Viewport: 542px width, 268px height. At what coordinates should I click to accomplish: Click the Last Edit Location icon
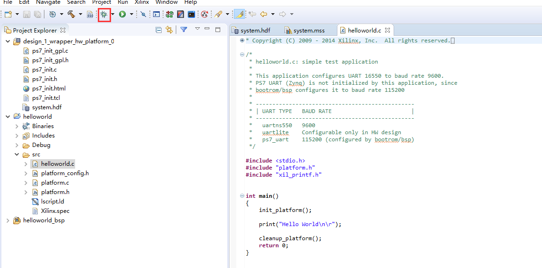pyautogui.click(x=252, y=14)
